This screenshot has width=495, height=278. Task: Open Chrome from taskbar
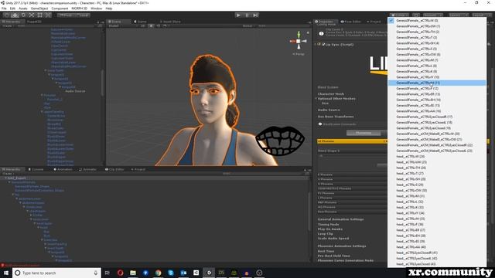coord(158,273)
